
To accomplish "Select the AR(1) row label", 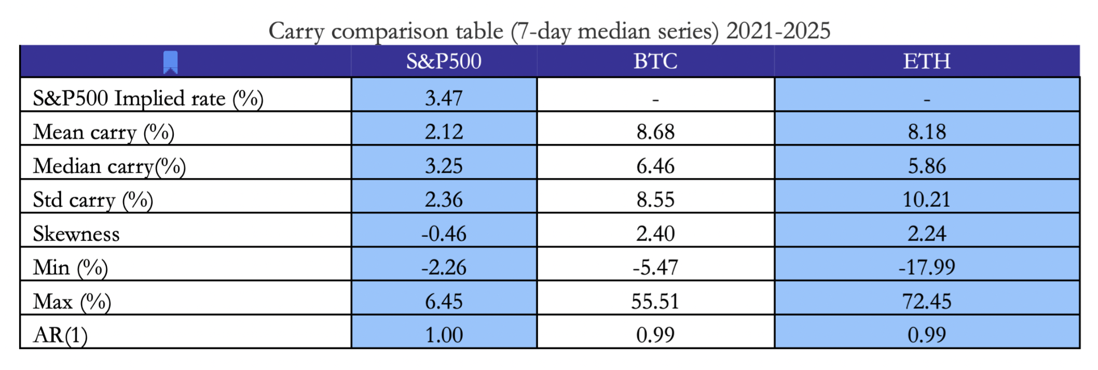I will [x=60, y=335].
